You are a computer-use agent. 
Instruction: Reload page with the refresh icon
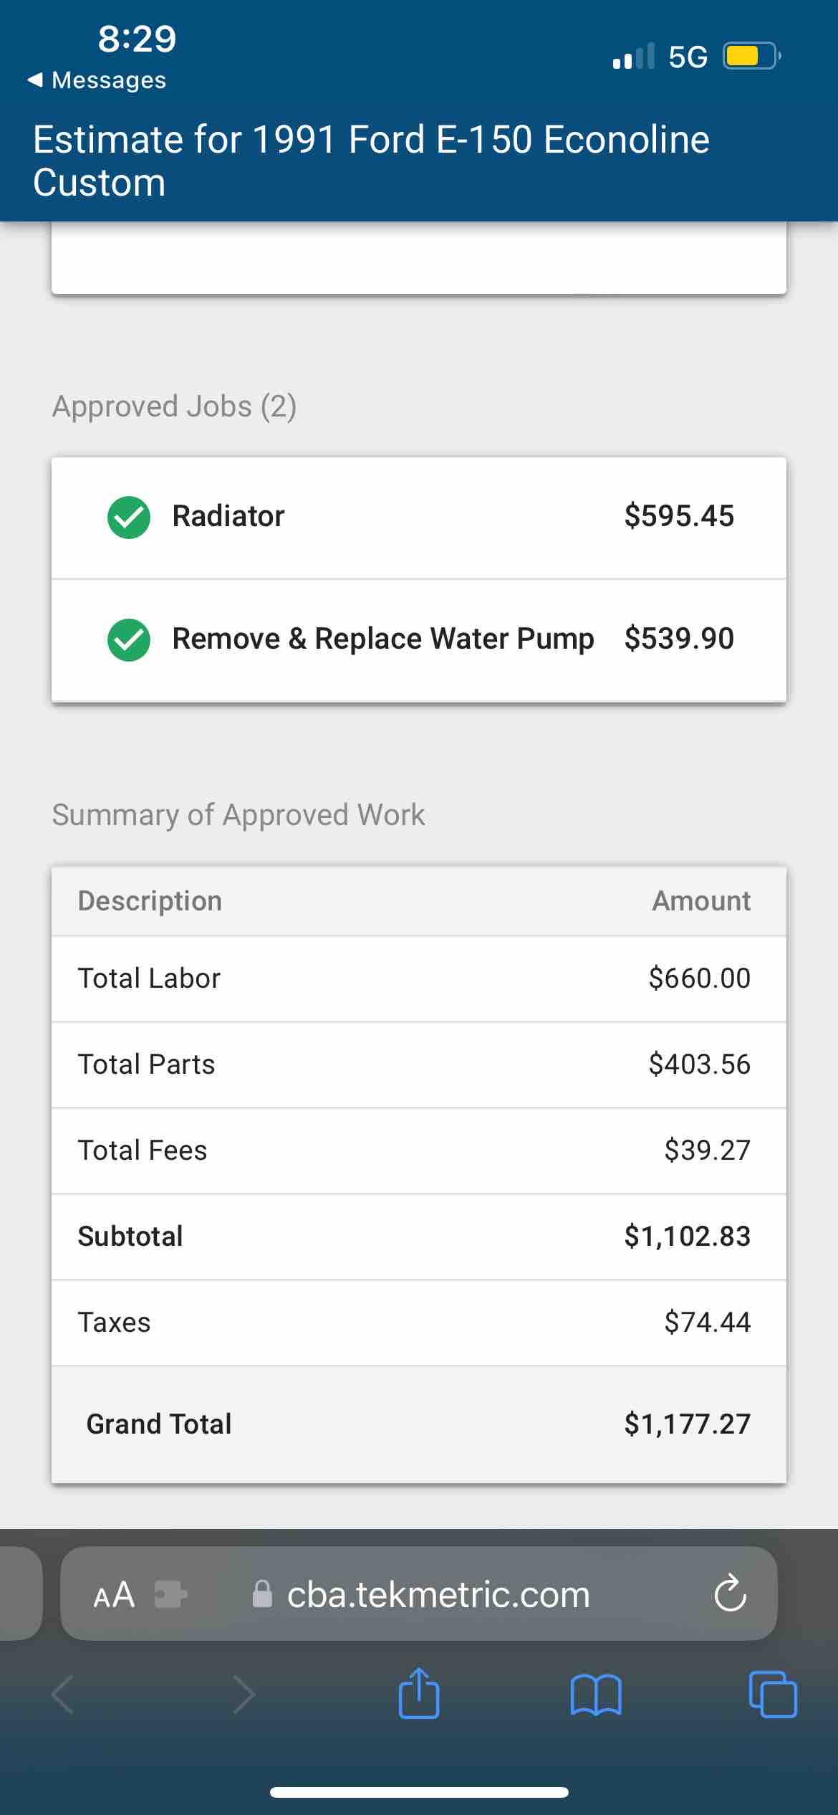pyautogui.click(x=730, y=1594)
